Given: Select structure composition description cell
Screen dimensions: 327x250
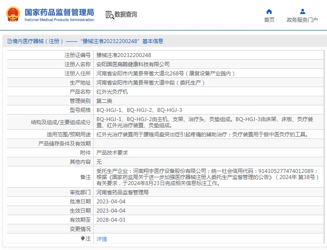Looking at the screenshot, I should point(208,122).
